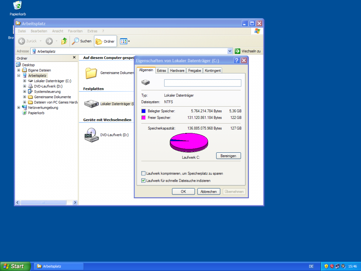This screenshot has width=361, height=271.
Task: Select Netzwerkumgebung in folder tree
Action: pos(43,108)
